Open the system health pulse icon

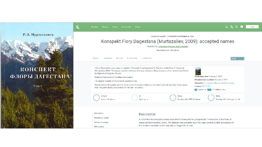[226, 27]
